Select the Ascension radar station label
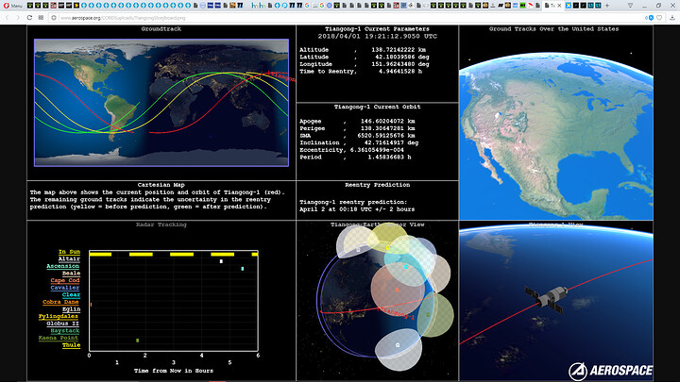The height and width of the screenshot is (382, 680). click(63, 266)
